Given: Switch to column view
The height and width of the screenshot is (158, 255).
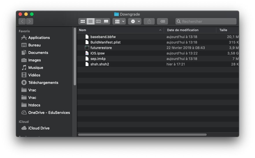Looking at the screenshot, I should [98, 21].
